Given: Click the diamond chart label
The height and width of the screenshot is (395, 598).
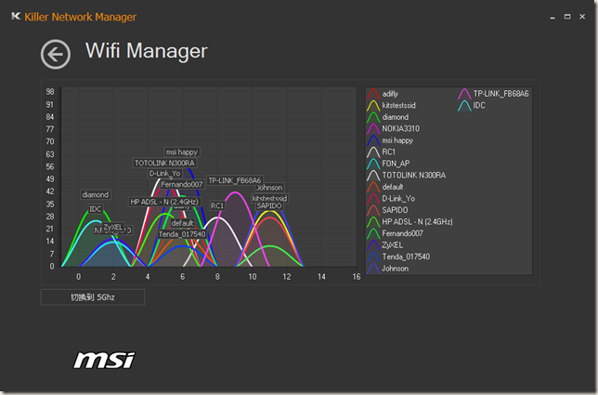Looking at the screenshot, I should coord(96,195).
